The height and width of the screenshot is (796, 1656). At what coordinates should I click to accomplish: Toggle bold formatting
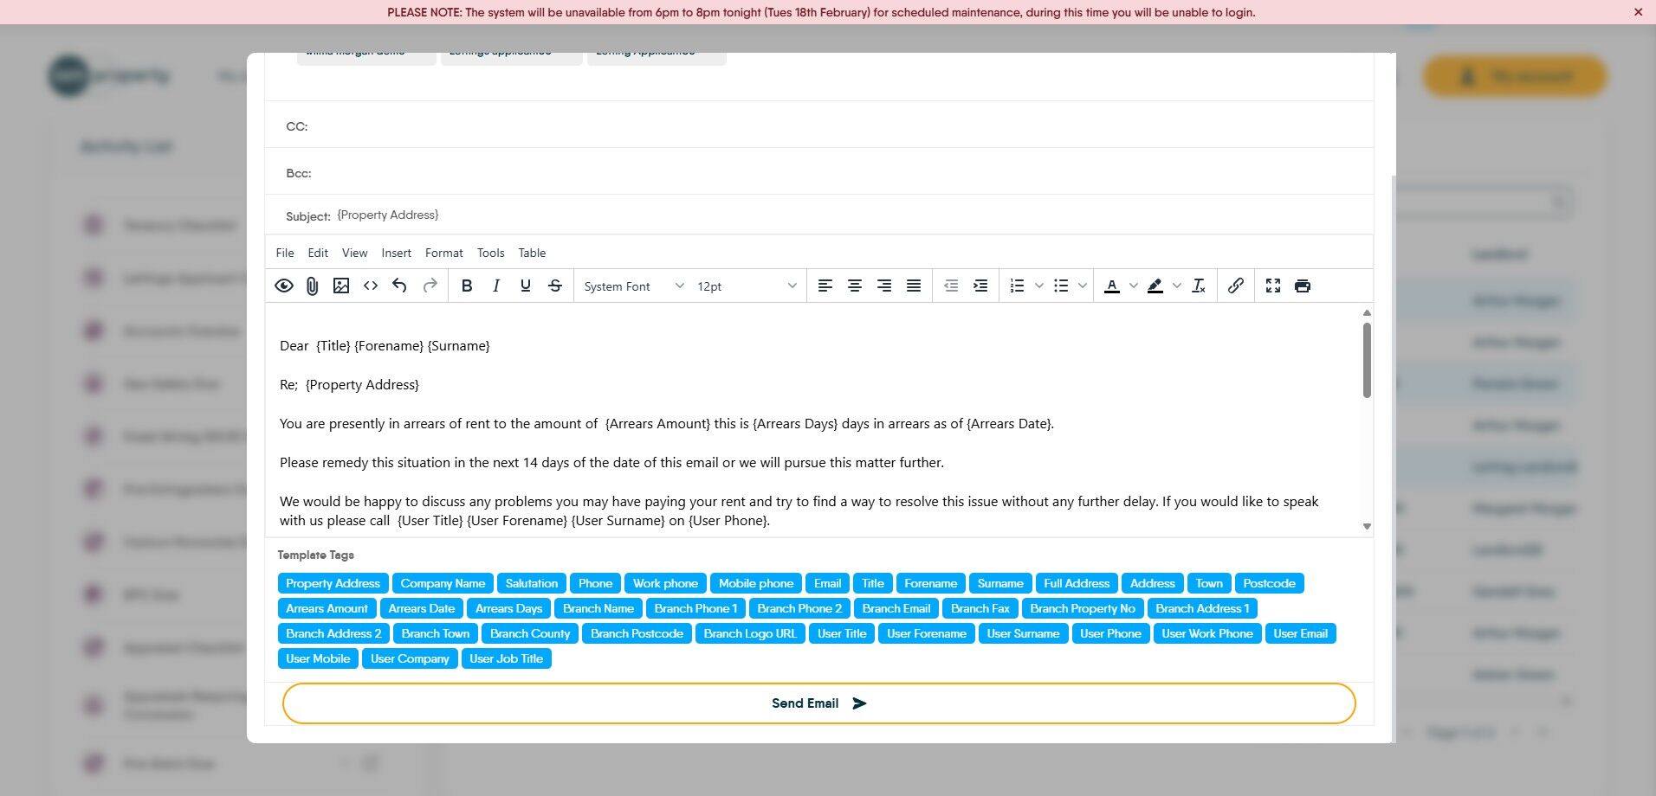[x=467, y=286]
